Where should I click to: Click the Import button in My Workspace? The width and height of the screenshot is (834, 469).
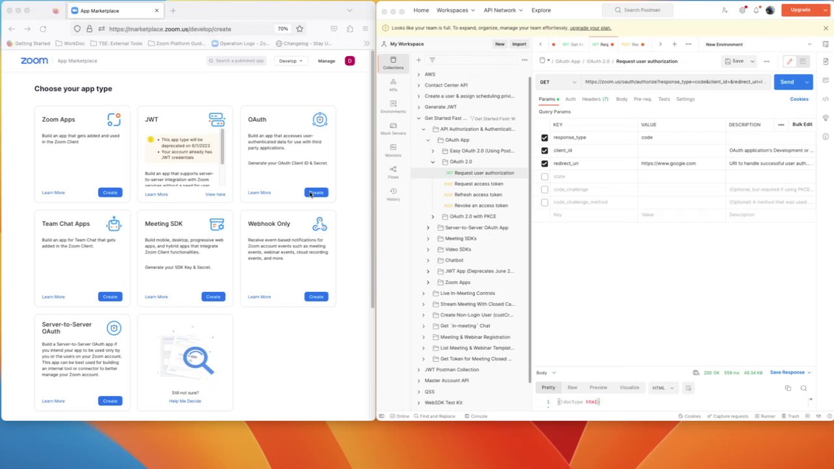tap(519, 44)
